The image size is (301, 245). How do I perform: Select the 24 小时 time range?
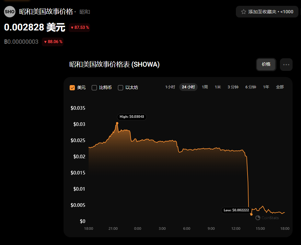(188, 87)
